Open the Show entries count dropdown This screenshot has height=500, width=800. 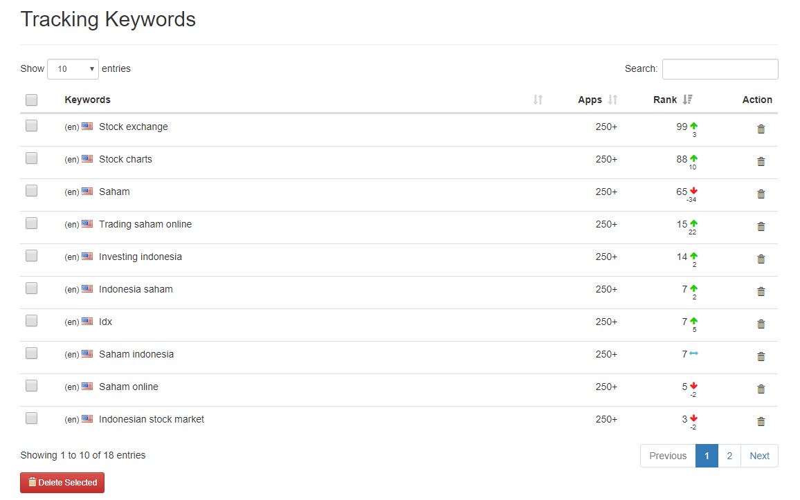[x=73, y=68]
